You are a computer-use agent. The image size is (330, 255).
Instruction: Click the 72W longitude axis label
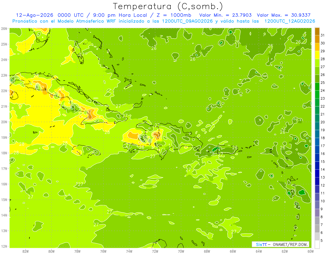pos(155,251)
